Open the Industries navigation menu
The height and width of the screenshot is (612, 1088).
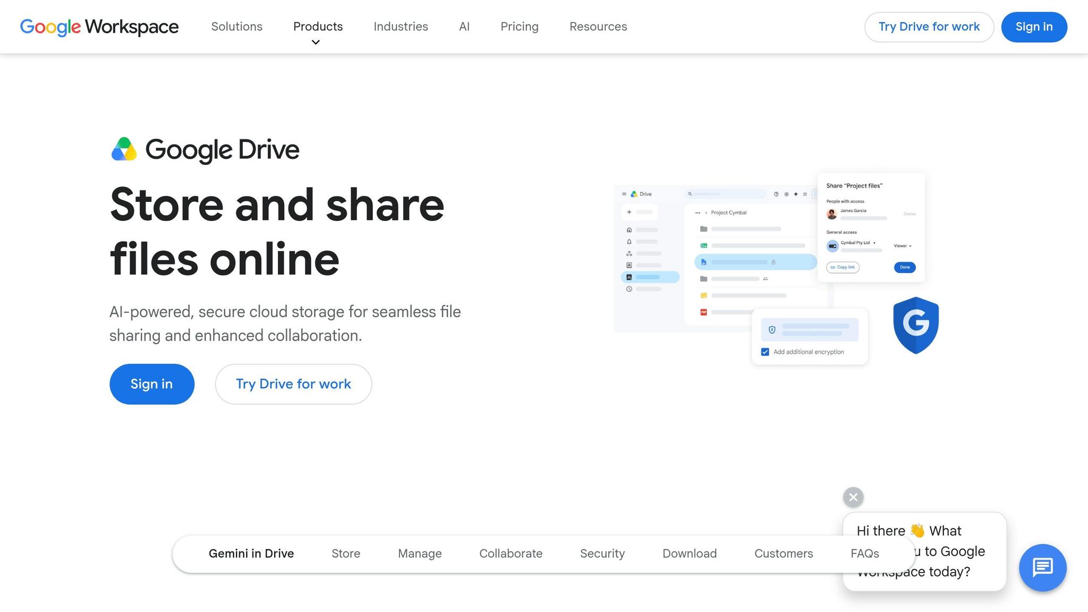401,27
